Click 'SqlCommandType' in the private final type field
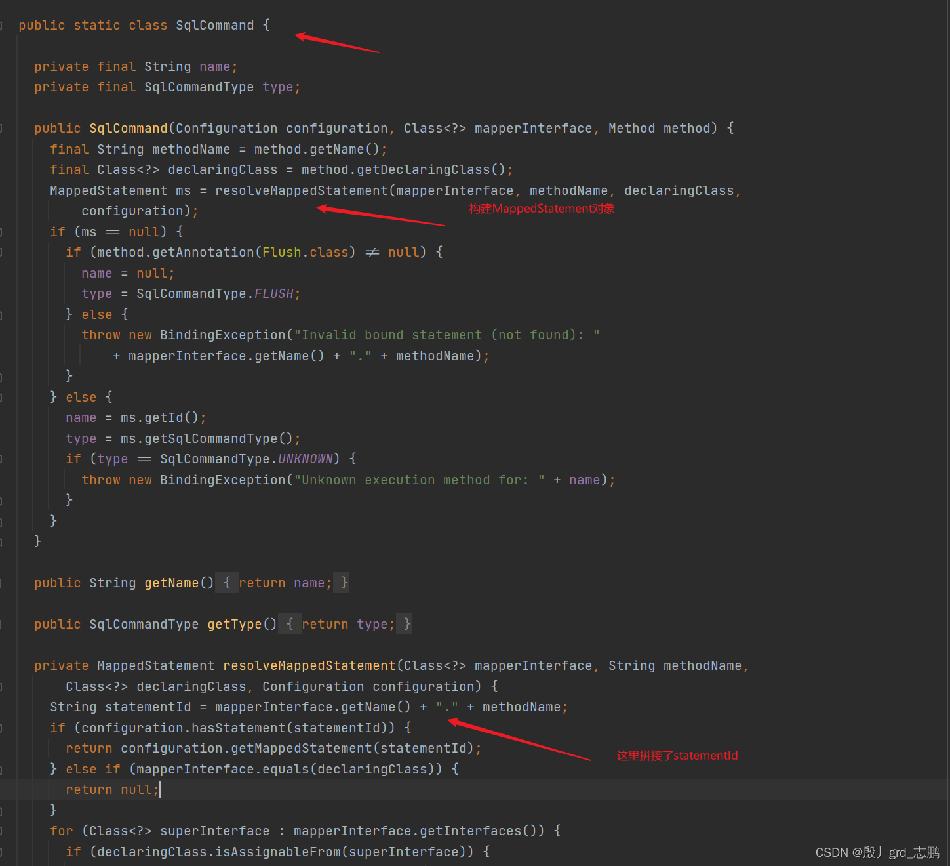Screen dimensions: 950x866 tap(199, 87)
